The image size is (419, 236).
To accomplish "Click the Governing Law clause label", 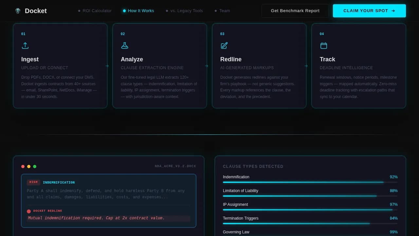I will pyautogui.click(x=236, y=232).
